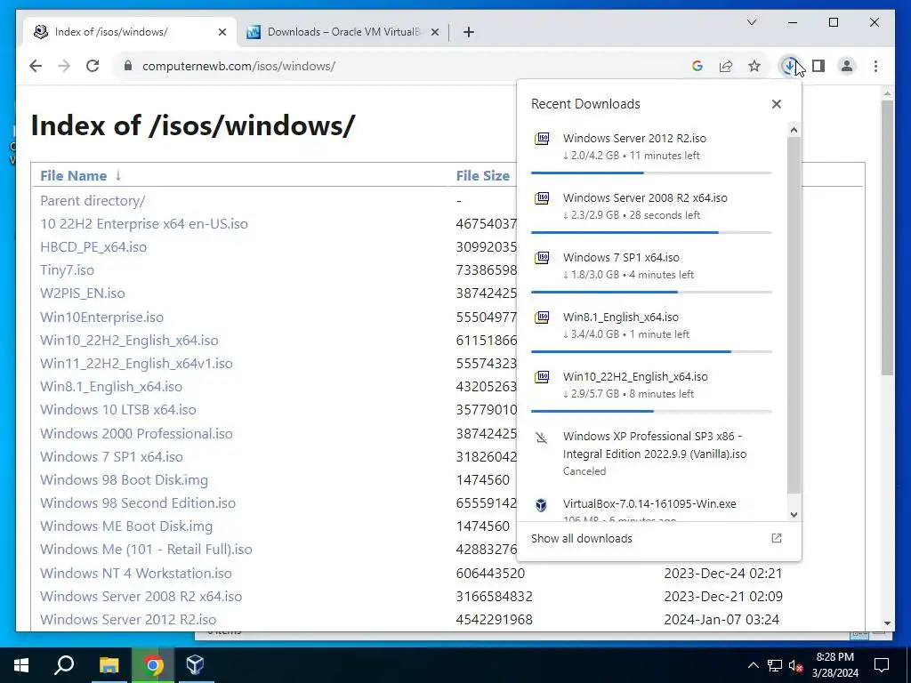Click the muted volume tray icon
Image resolution: width=911 pixels, height=683 pixels.
pyautogui.click(x=796, y=665)
